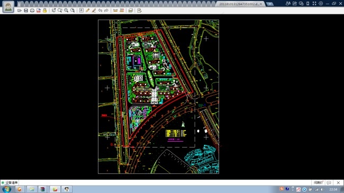Select the text annotation tool
Screen dimensions: 344x193
click(x=82, y=11)
